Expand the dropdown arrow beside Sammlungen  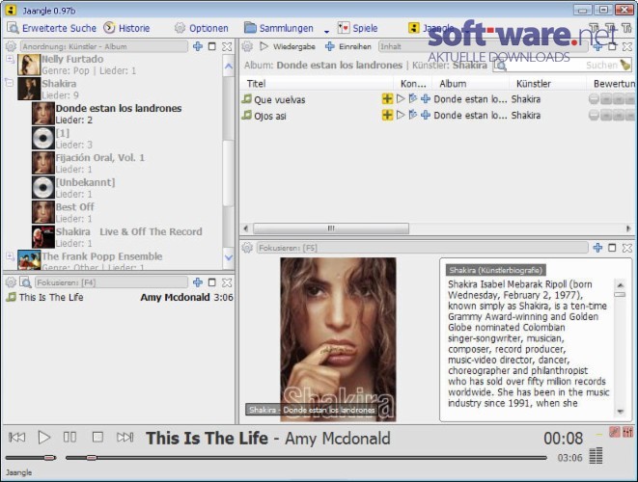[x=326, y=31]
